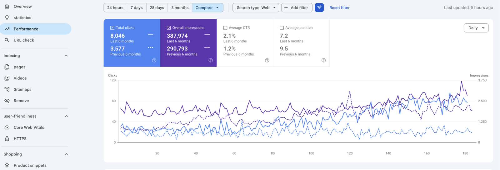Click the plus icon in Add filter
This screenshot has height=170, width=500.
(286, 7)
